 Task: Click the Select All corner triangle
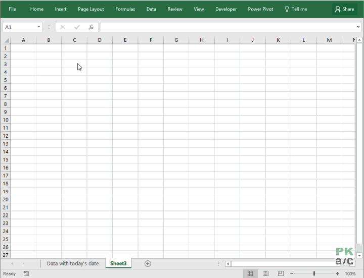tap(7, 40)
